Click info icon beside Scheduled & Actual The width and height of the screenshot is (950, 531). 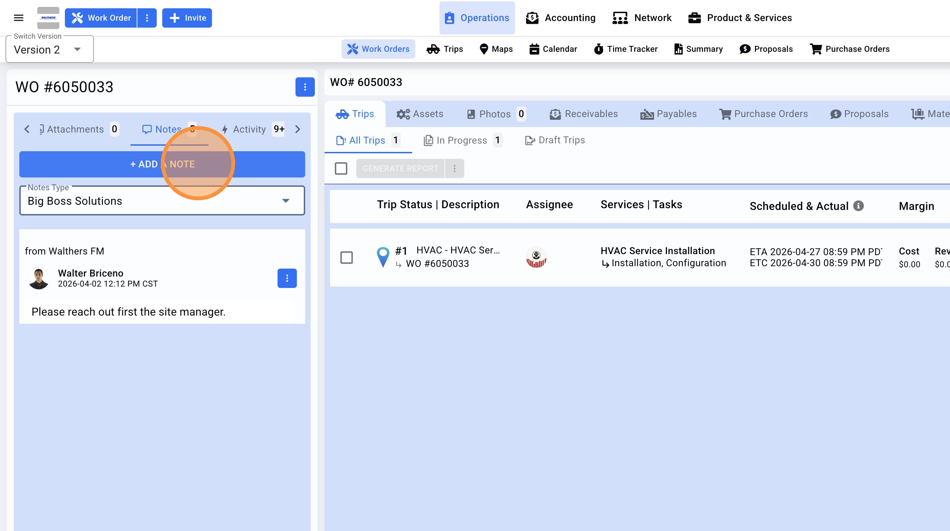(859, 206)
